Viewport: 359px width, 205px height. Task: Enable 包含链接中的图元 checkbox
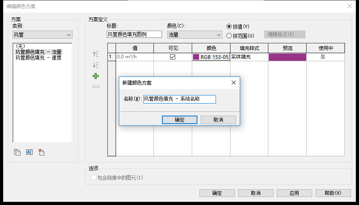[93, 177]
